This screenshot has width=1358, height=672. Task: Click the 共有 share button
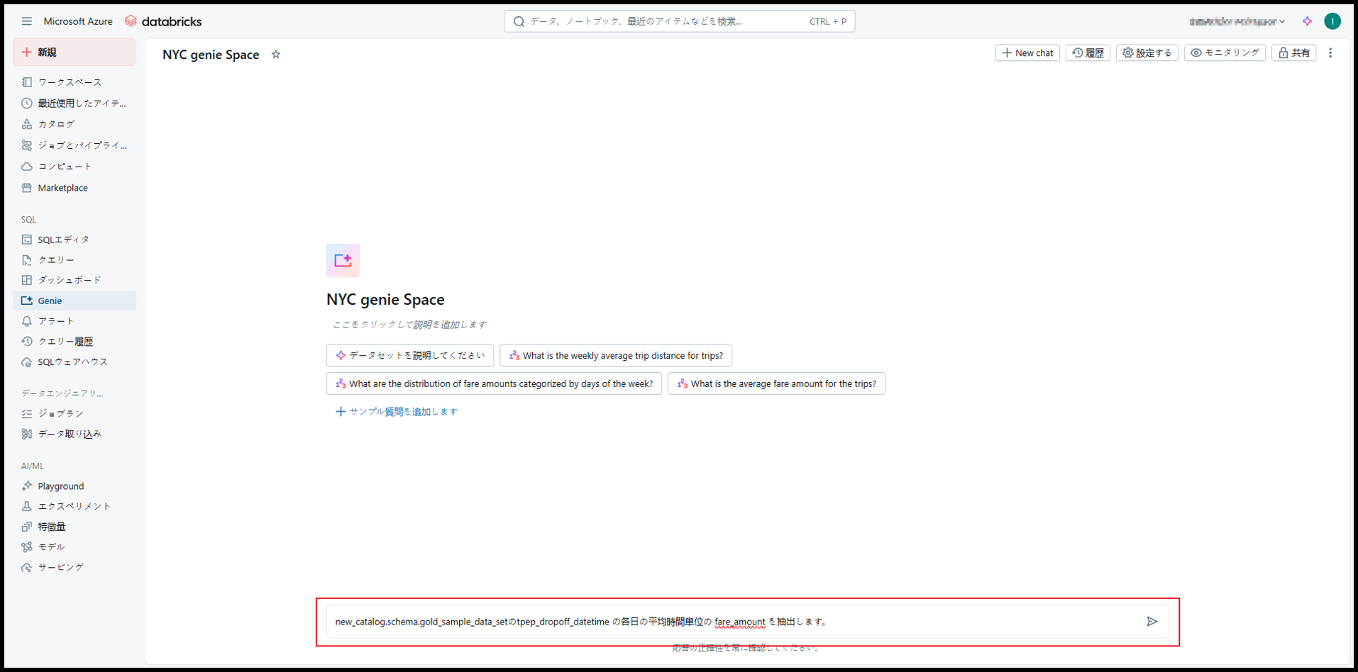(1294, 53)
